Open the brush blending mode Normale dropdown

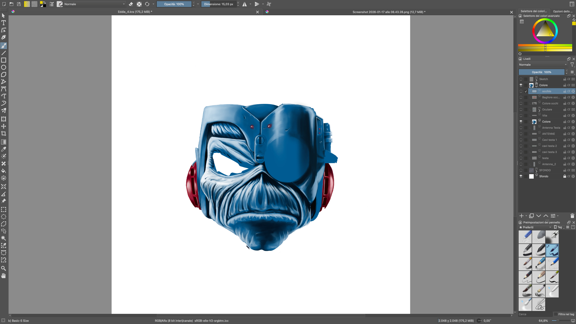tap(94, 4)
